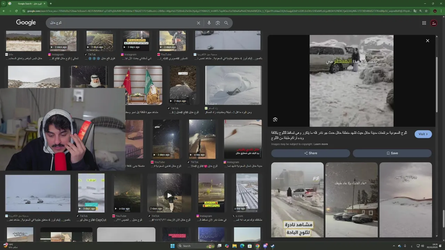The image size is (445, 250).
Task: Click the address bar URL
Action: (219, 11)
